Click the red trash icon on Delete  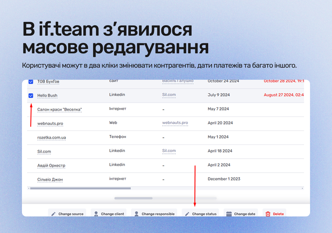point(268,214)
